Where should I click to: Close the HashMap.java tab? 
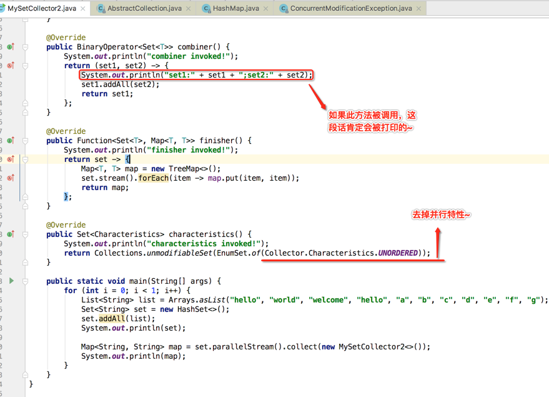265,8
